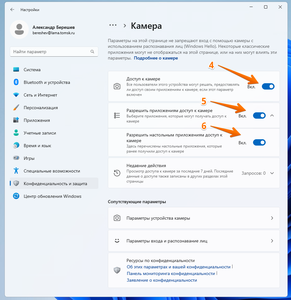
Task: Turn off desktop apps camera access toggle
Action: click(x=259, y=142)
